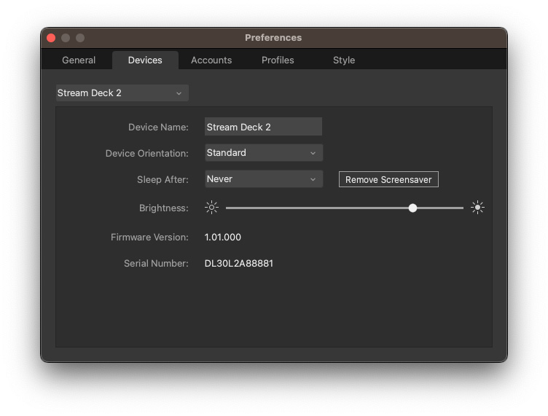This screenshot has width=548, height=416.
Task: Click the Preferences window title
Action: click(273, 38)
